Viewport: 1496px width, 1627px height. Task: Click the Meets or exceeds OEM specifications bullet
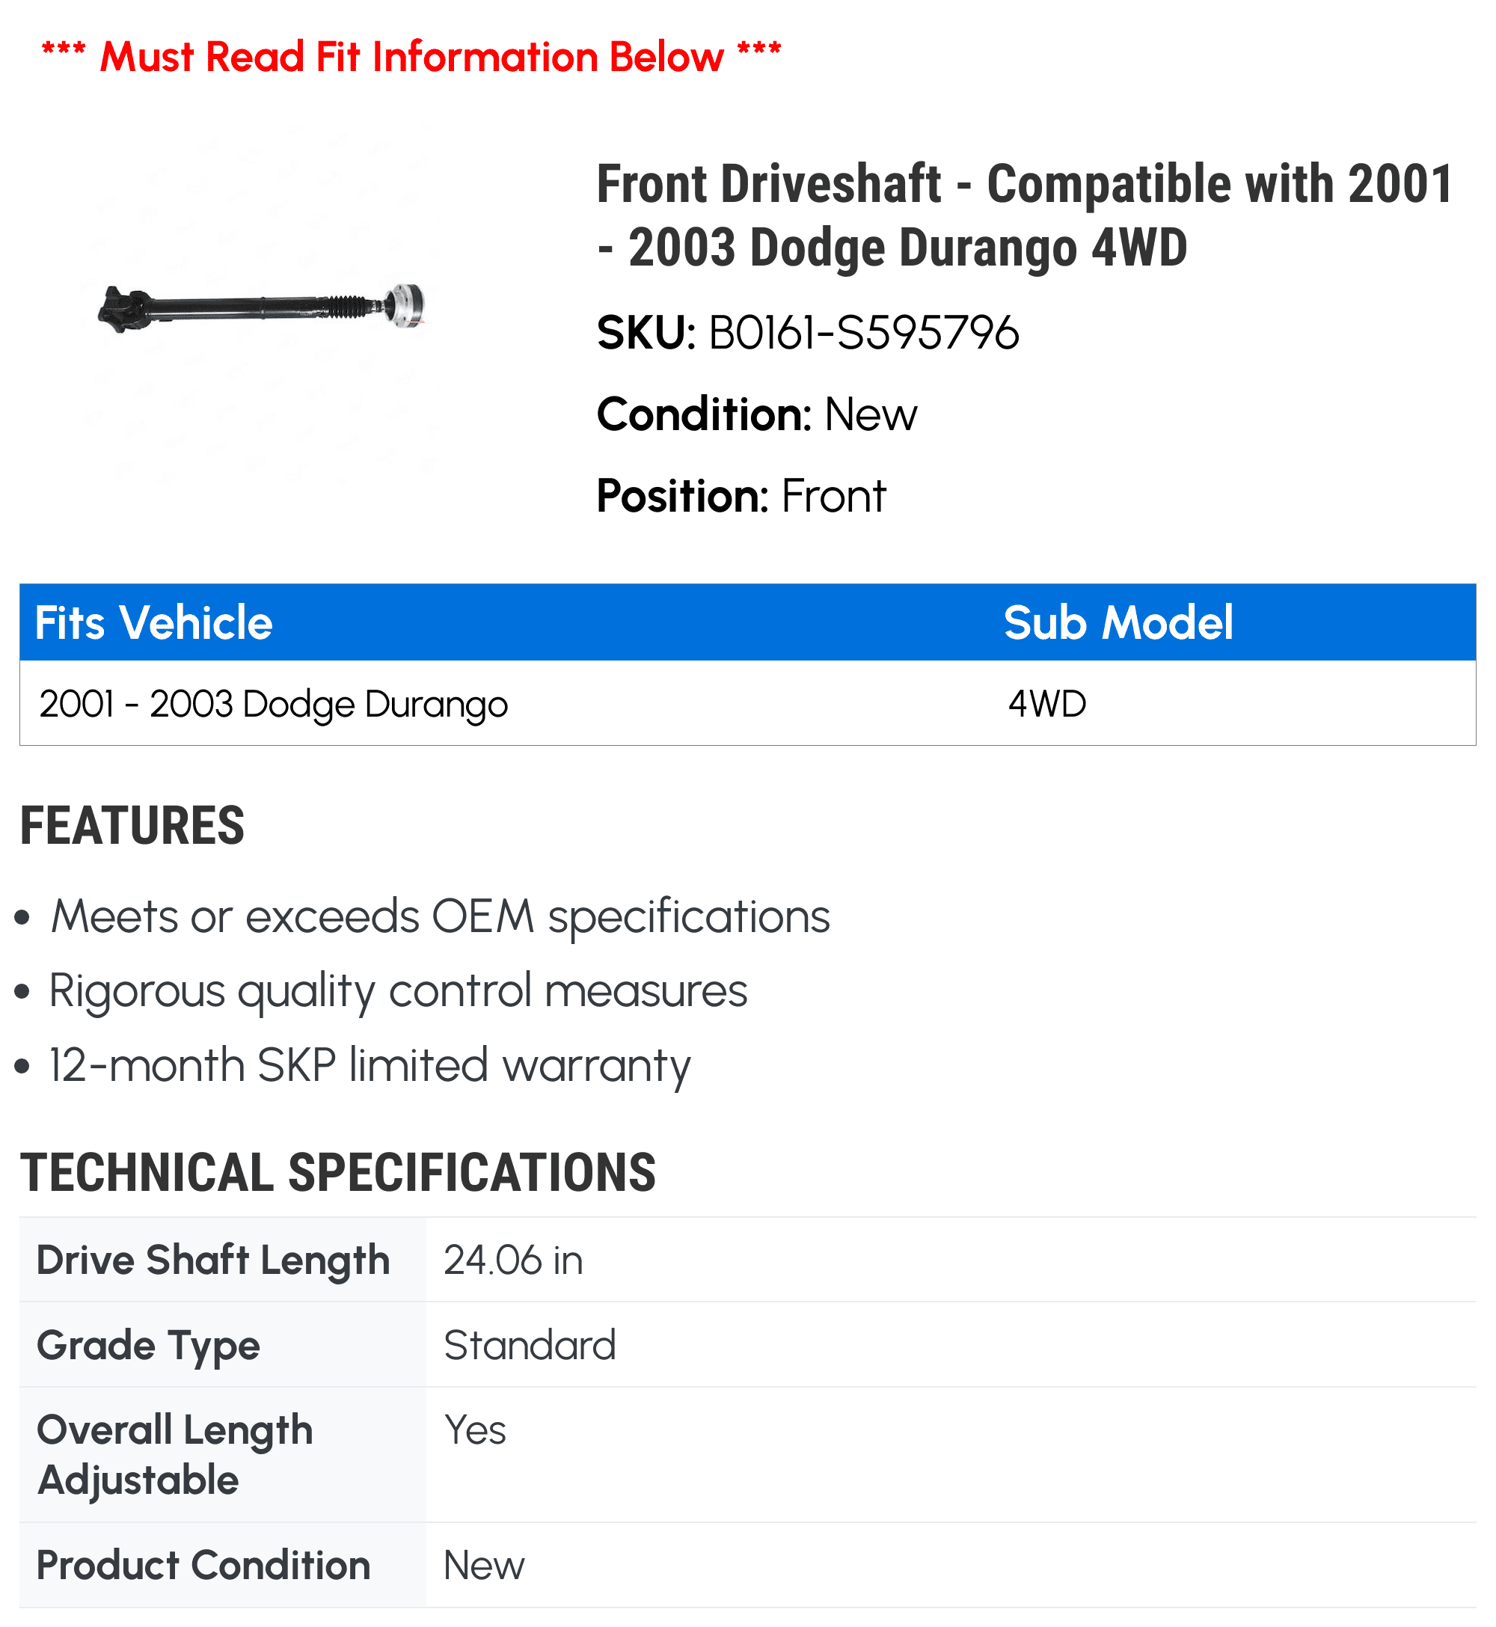click(x=441, y=916)
